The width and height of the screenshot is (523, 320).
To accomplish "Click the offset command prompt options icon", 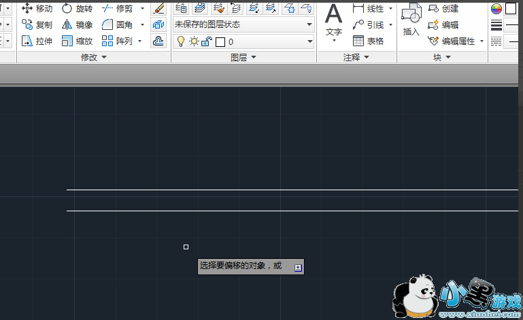I will coord(298,268).
